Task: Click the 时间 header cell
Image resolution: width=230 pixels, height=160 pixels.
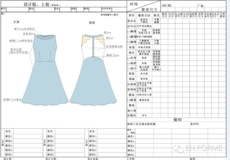Action: click(x=134, y=4)
